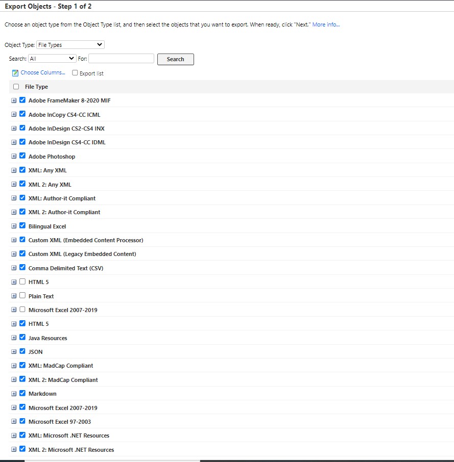The height and width of the screenshot is (462, 454).
Task: Expand XML 2: Microsoft .NET Resources row
Action: [x=14, y=449]
